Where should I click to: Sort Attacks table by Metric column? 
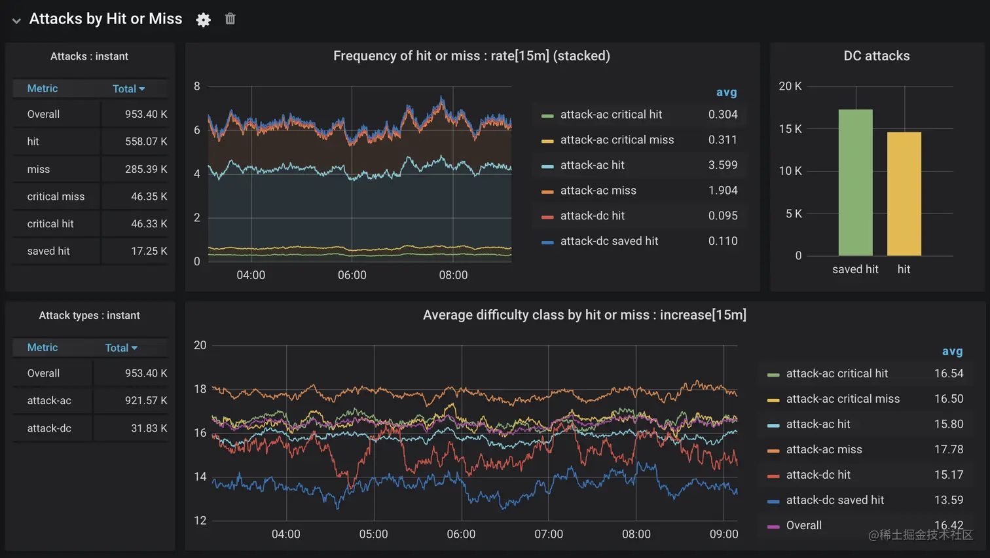[x=43, y=88]
